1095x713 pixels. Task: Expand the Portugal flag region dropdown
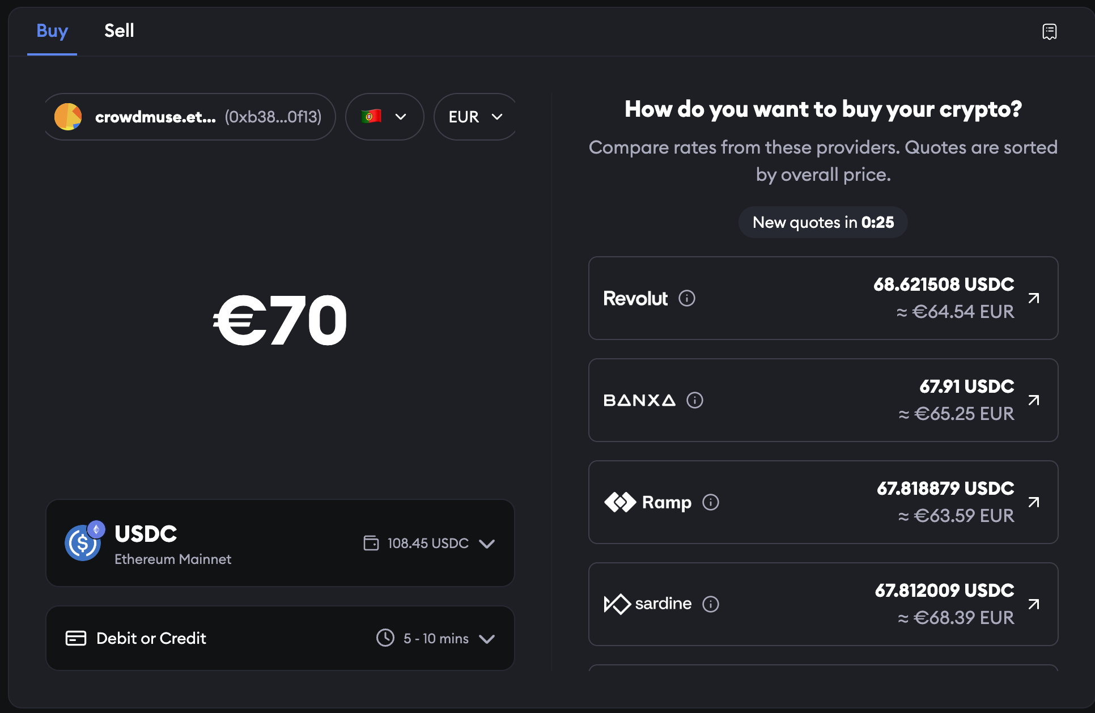[x=385, y=117]
